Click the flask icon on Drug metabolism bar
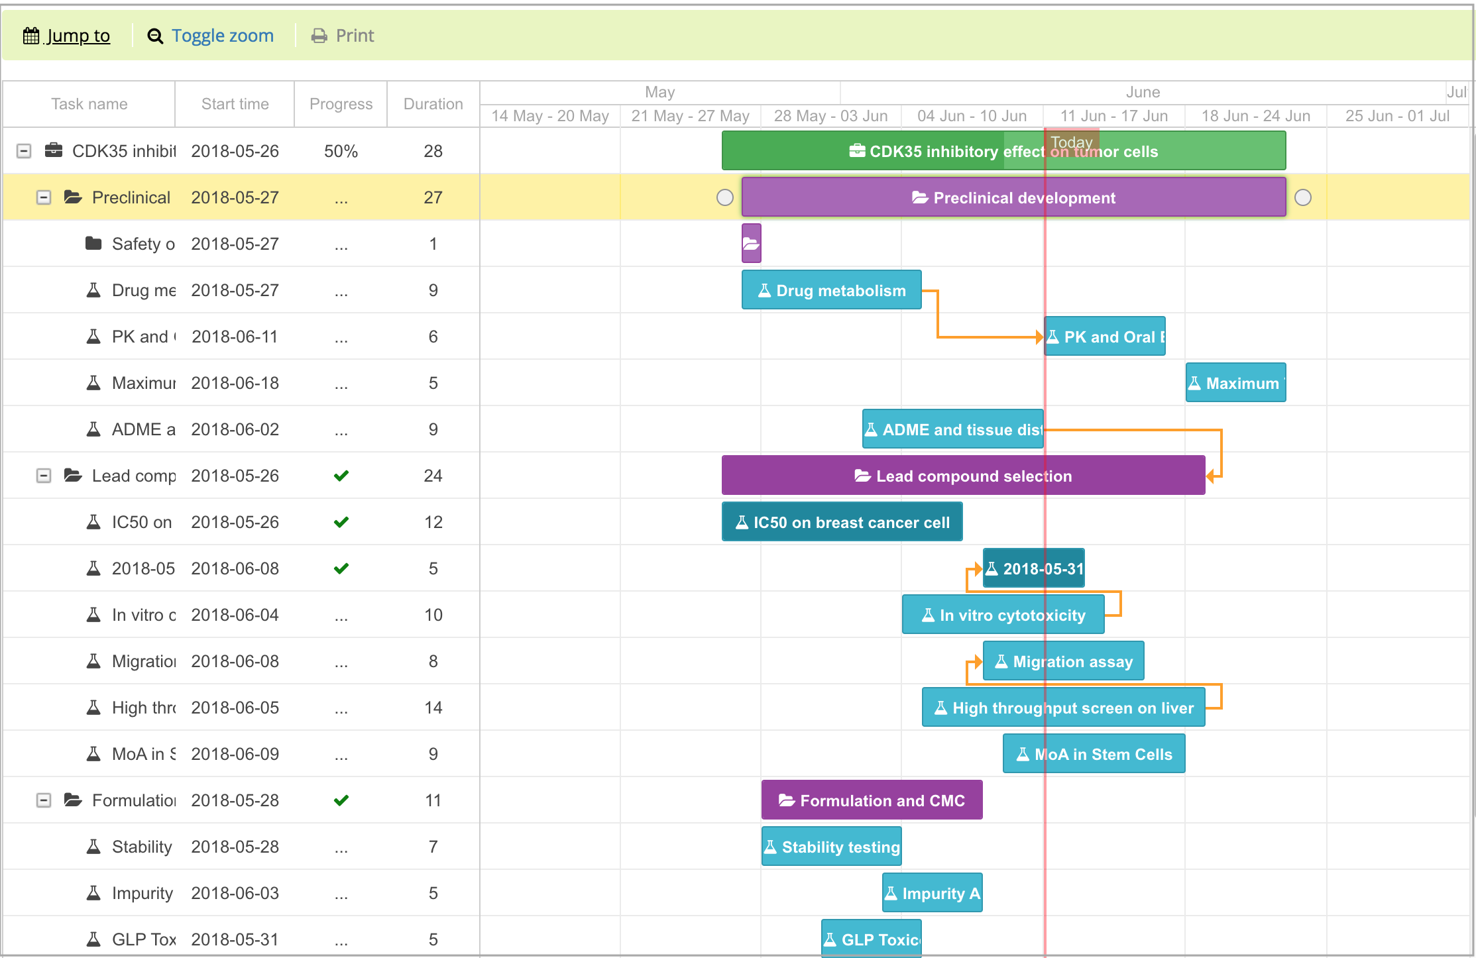 (764, 290)
